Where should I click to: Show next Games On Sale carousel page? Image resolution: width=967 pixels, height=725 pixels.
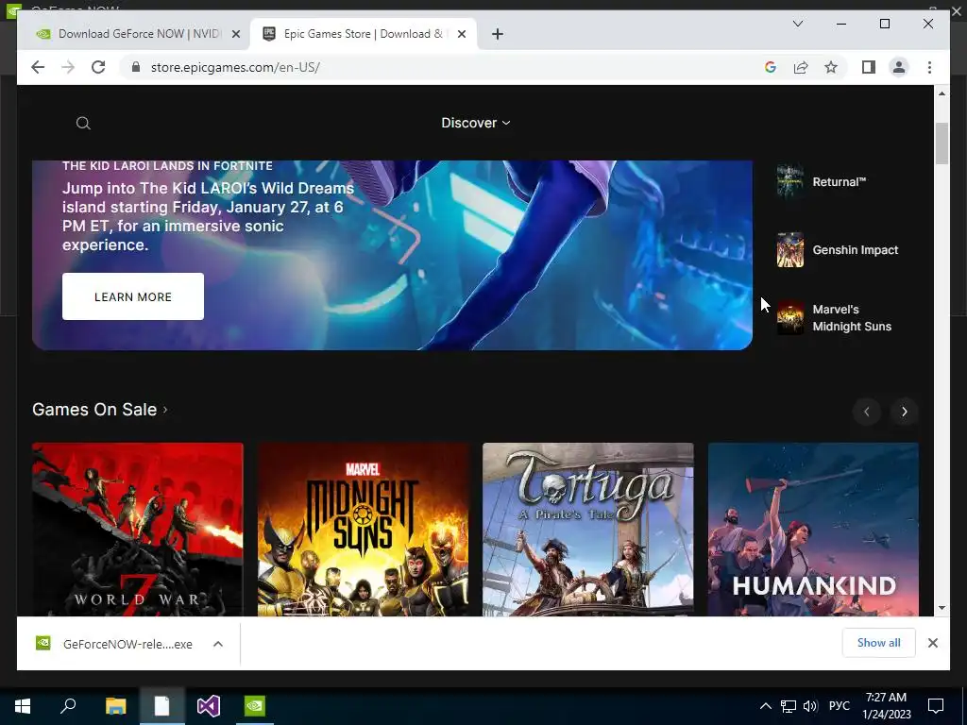(904, 412)
